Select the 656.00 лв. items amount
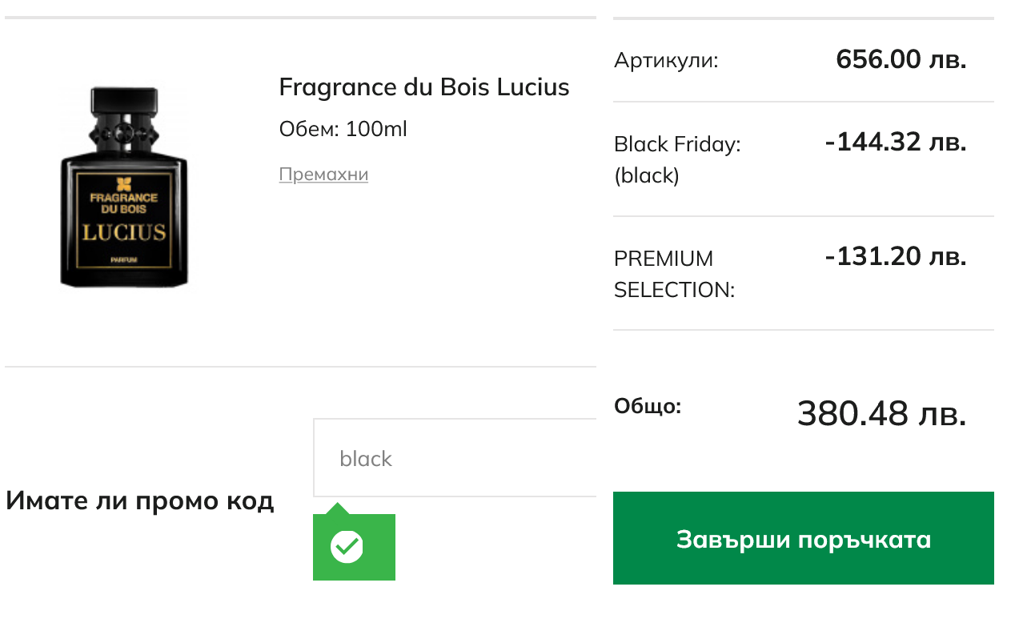1015x635 pixels. (x=901, y=59)
